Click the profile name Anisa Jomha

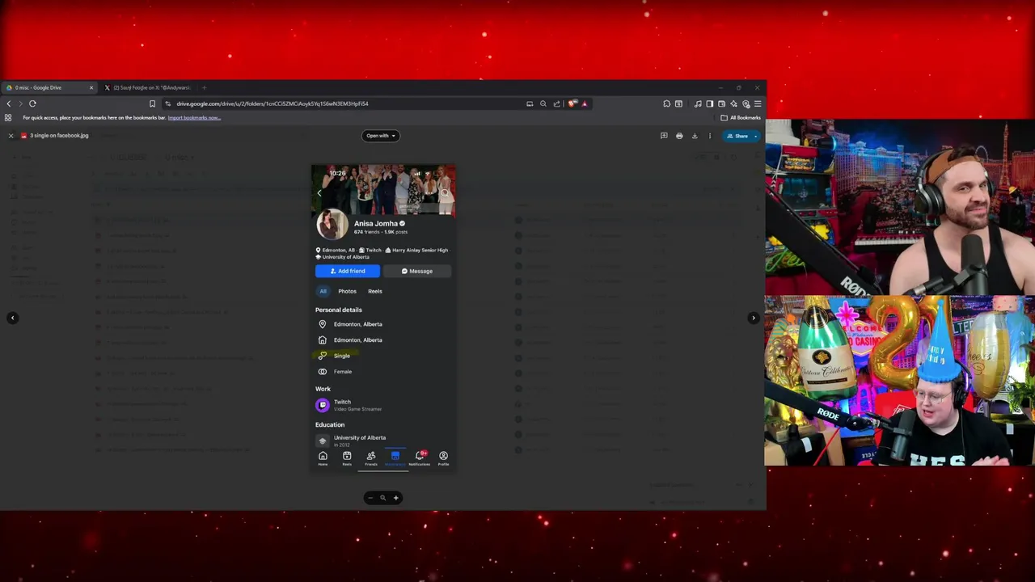click(376, 224)
